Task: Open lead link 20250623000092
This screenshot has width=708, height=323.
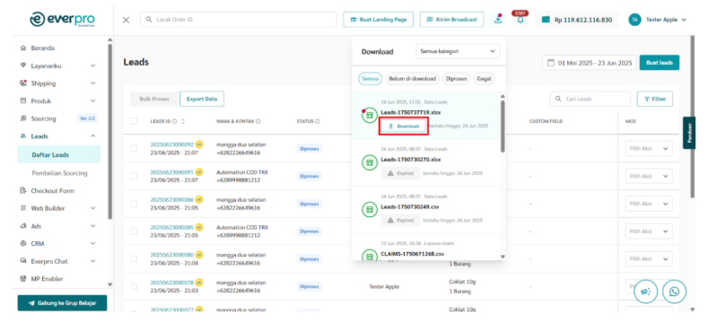Action: coord(172,144)
